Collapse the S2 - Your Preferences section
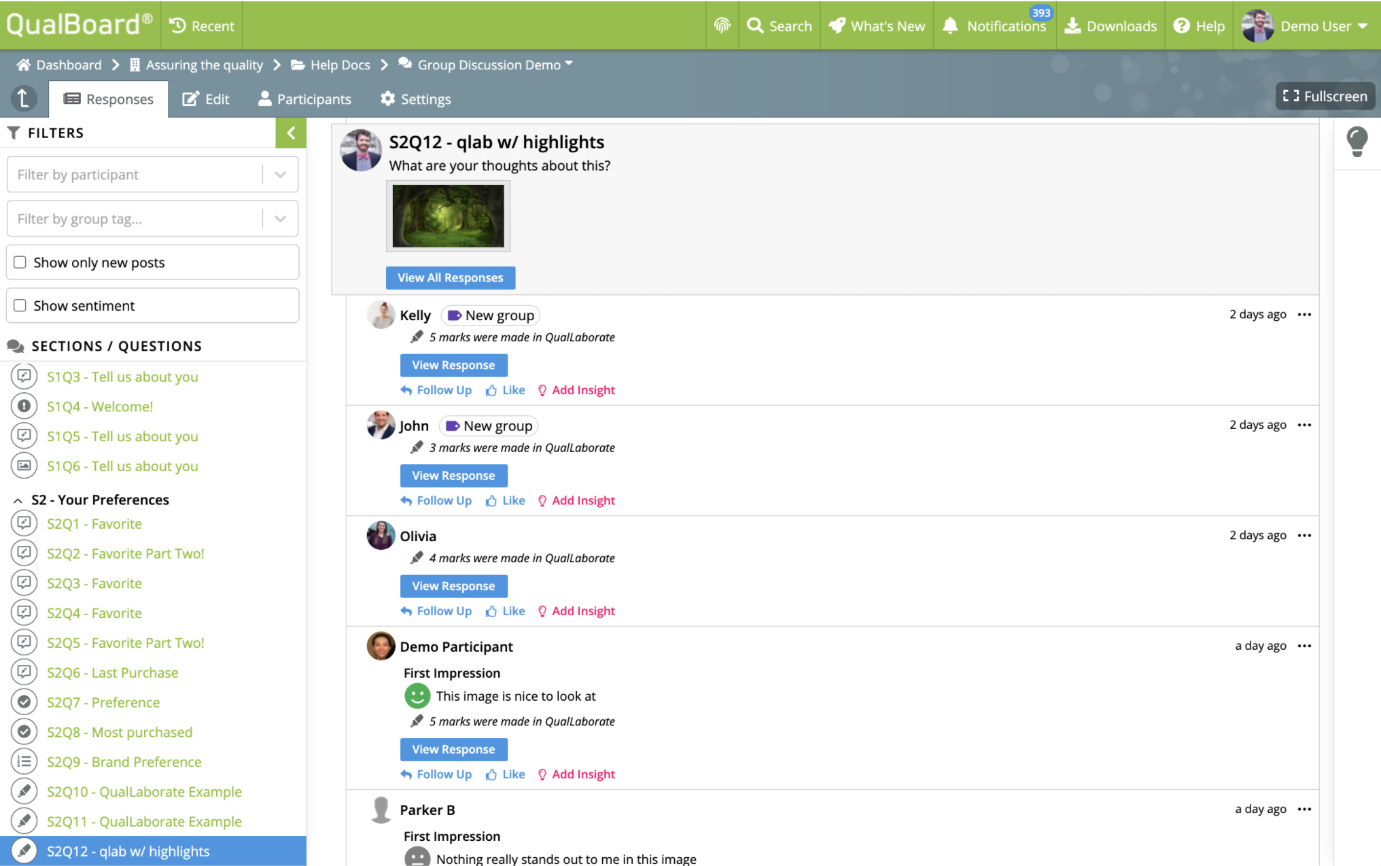 18,500
